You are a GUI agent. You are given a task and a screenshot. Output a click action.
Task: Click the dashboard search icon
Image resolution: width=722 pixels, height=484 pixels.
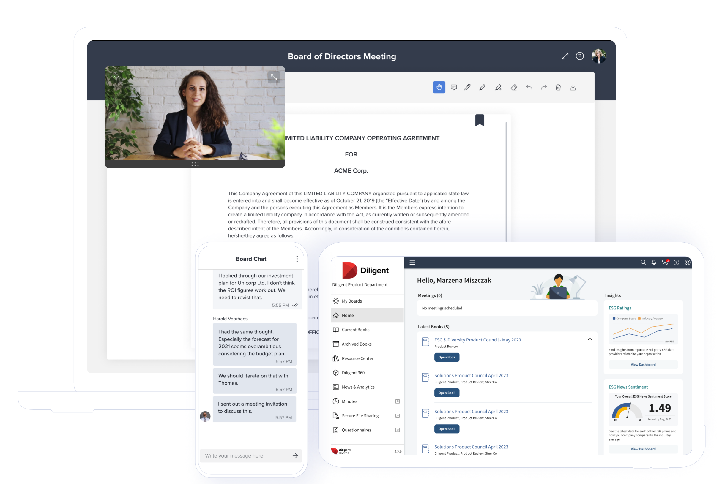(x=643, y=262)
